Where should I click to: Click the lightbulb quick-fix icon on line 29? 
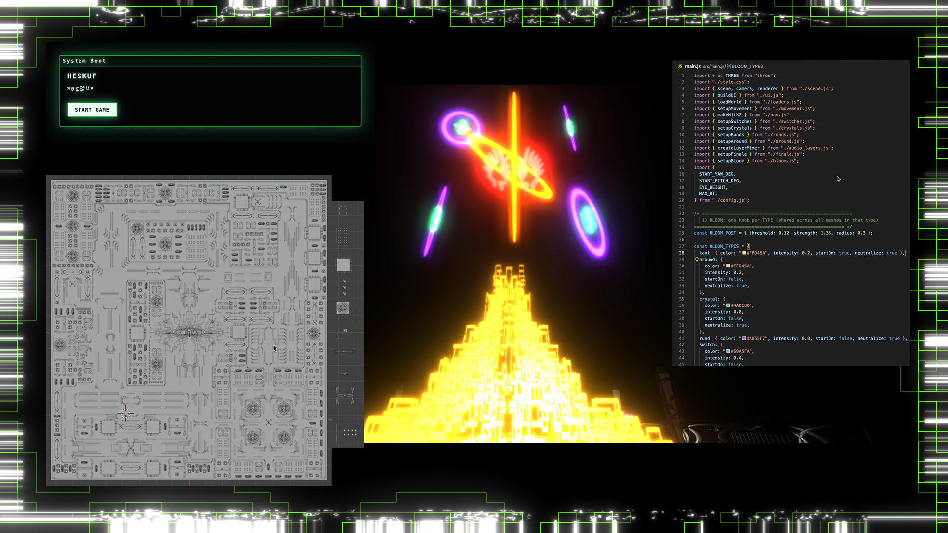pos(697,259)
